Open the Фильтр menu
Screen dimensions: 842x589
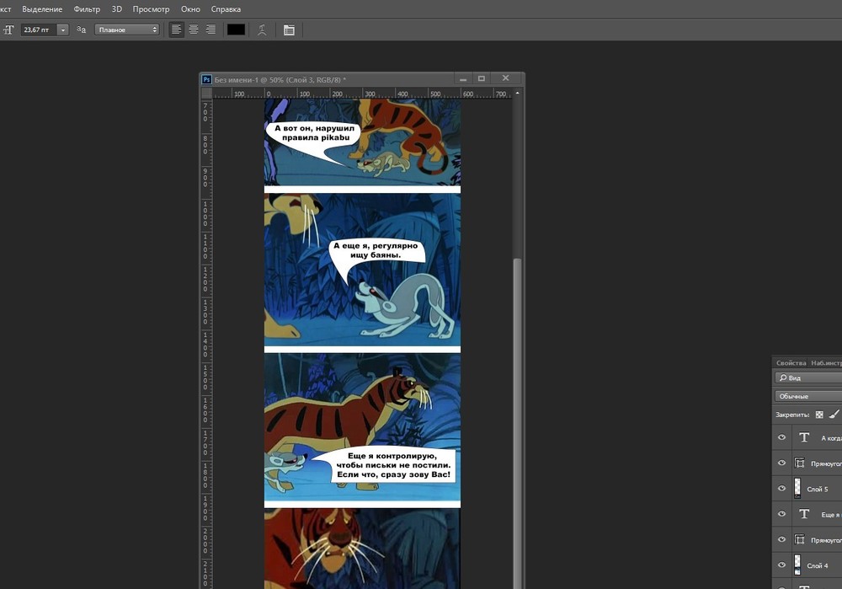point(87,9)
